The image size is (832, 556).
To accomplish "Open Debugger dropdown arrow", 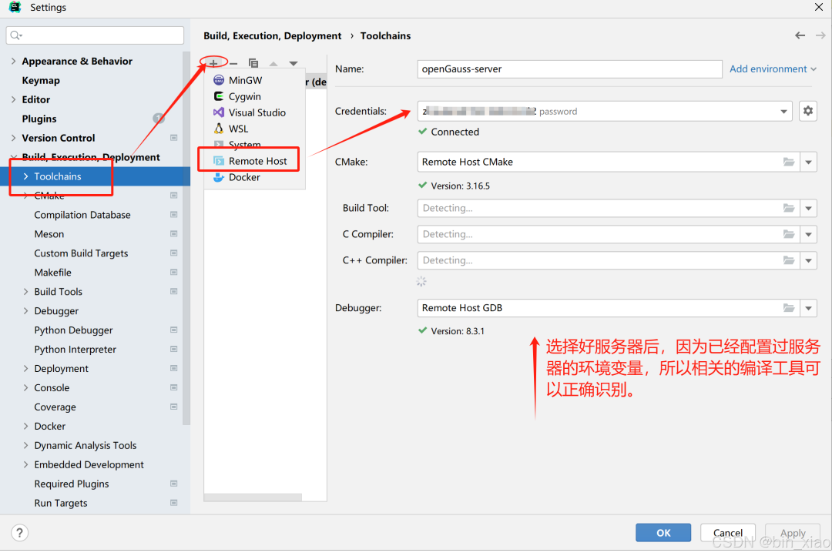I will coord(808,308).
